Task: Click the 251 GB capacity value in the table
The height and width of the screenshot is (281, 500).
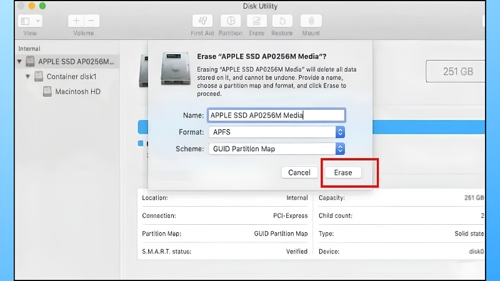Action: (474, 198)
